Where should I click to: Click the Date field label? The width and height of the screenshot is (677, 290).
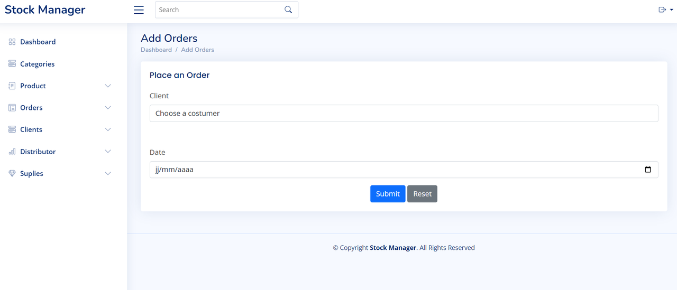(158, 152)
